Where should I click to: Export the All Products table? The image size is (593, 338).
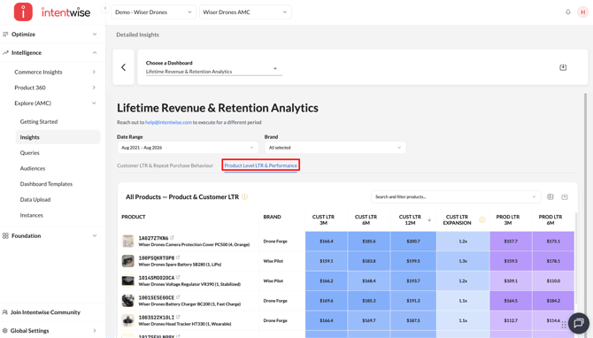point(565,197)
